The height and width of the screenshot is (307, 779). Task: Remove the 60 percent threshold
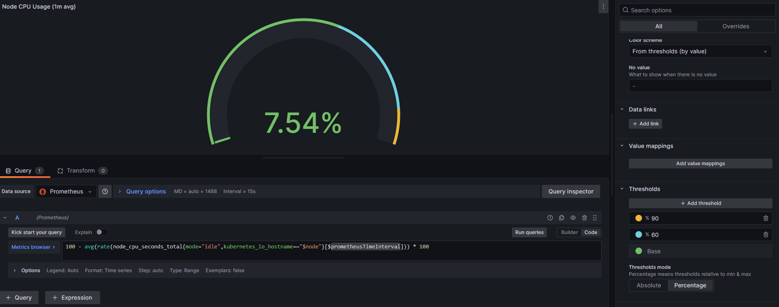765,235
